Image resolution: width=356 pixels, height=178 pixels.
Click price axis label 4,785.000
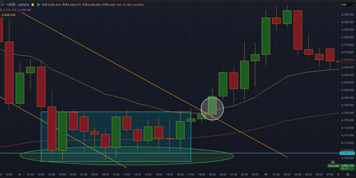click(347, 30)
